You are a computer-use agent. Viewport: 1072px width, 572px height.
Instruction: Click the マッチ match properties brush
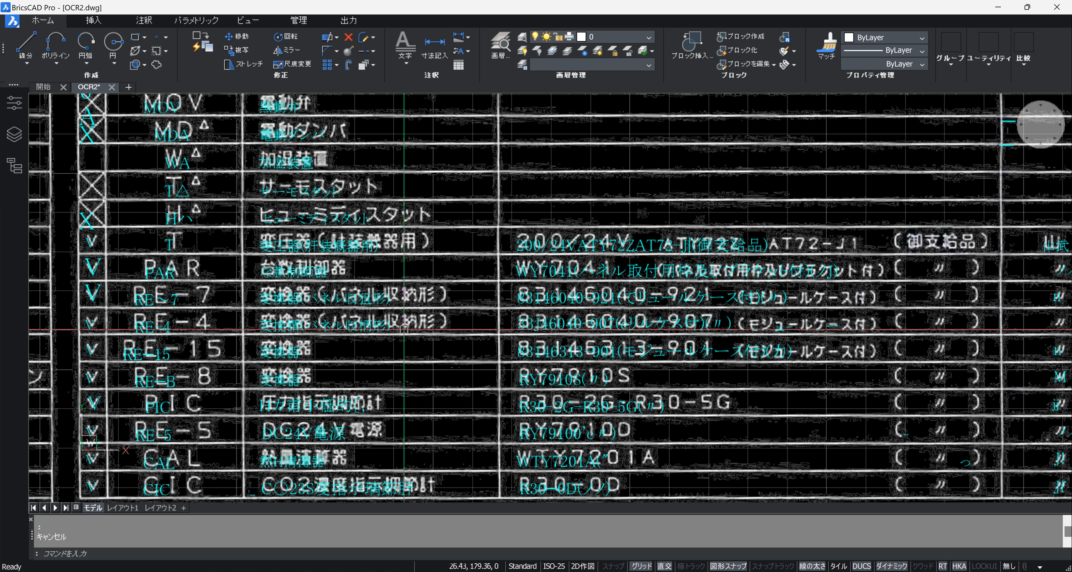(826, 45)
